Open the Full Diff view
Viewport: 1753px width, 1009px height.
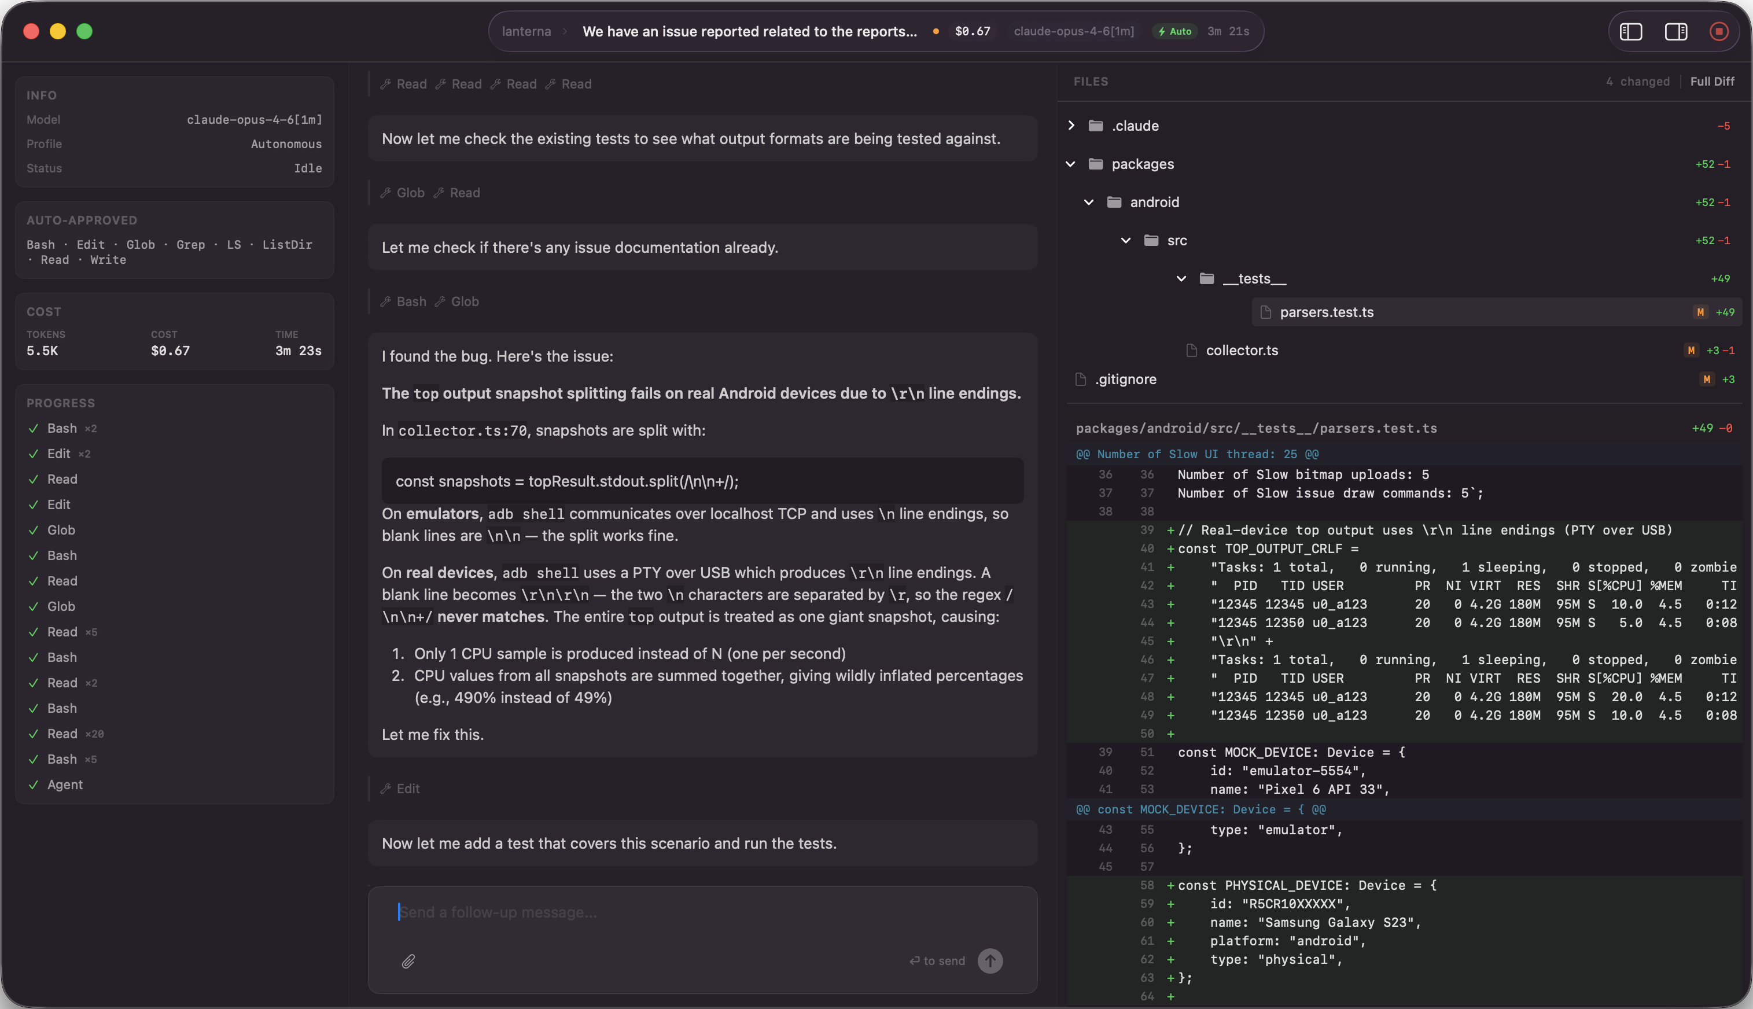pyautogui.click(x=1712, y=81)
